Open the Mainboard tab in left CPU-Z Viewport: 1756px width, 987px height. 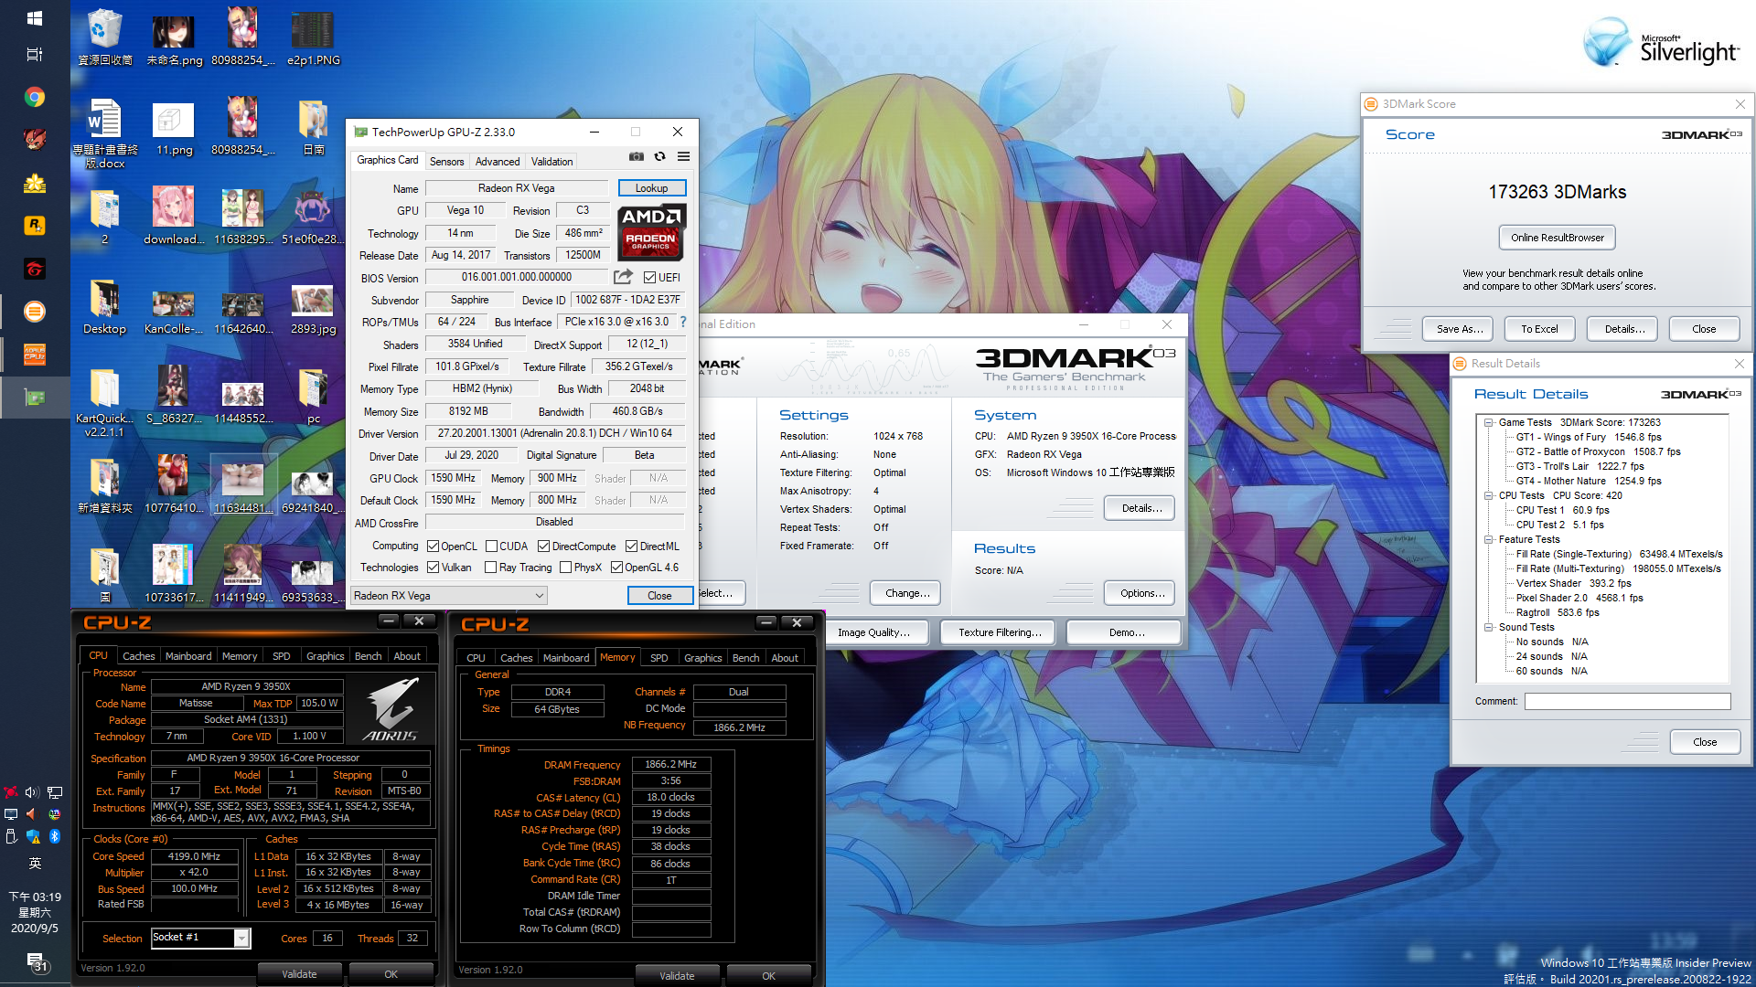click(x=188, y=656)
